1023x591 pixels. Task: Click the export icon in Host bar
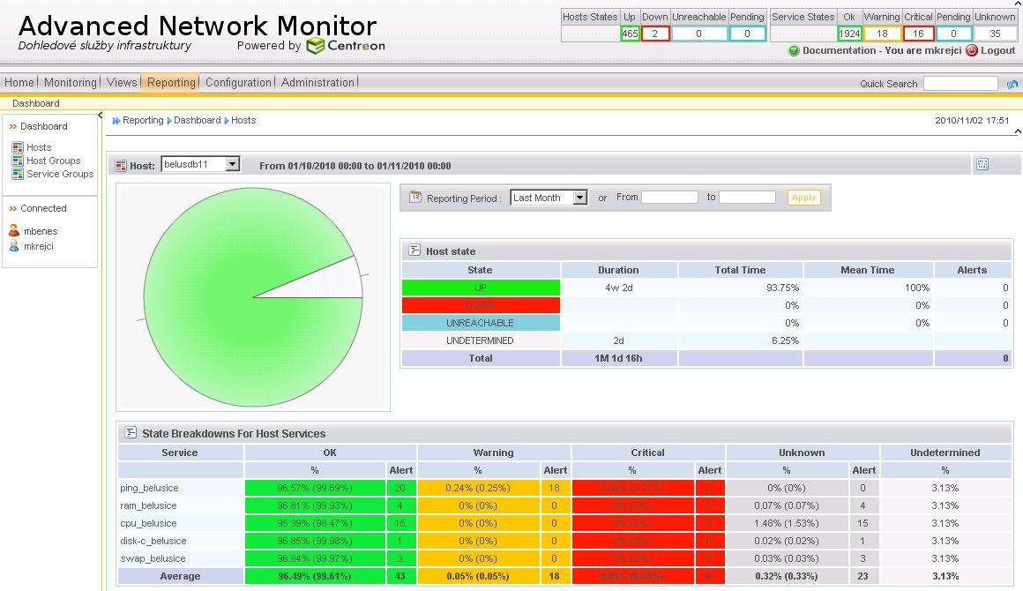tap(983, 164)
